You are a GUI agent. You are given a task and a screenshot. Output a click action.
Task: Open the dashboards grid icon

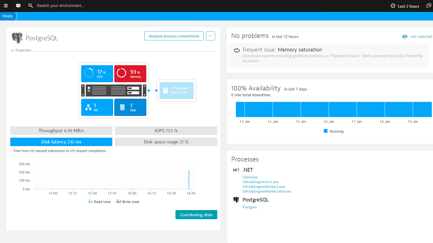(x=18, y=6)
